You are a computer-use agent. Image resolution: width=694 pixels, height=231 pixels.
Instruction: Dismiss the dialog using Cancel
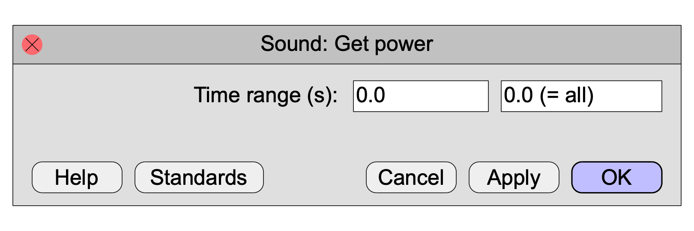(x=411, y=177)
